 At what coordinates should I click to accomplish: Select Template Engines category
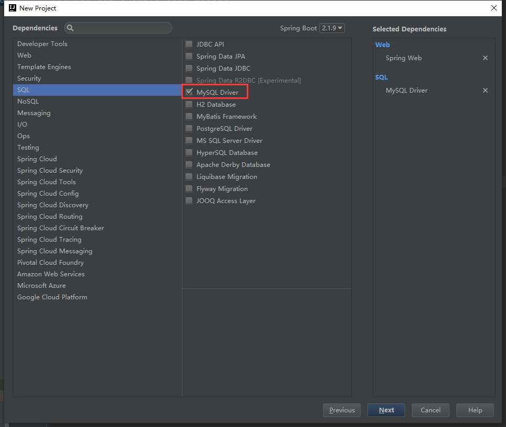pos(97,67)
